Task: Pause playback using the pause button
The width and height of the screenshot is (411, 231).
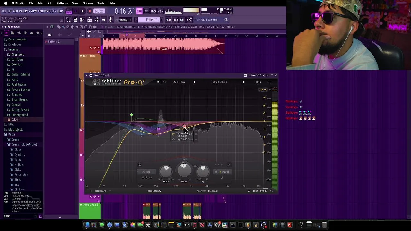Action: [76, 11]
